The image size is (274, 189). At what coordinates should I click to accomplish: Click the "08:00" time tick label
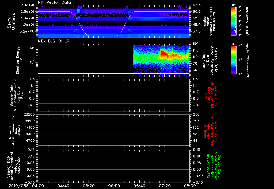(190, 186)
